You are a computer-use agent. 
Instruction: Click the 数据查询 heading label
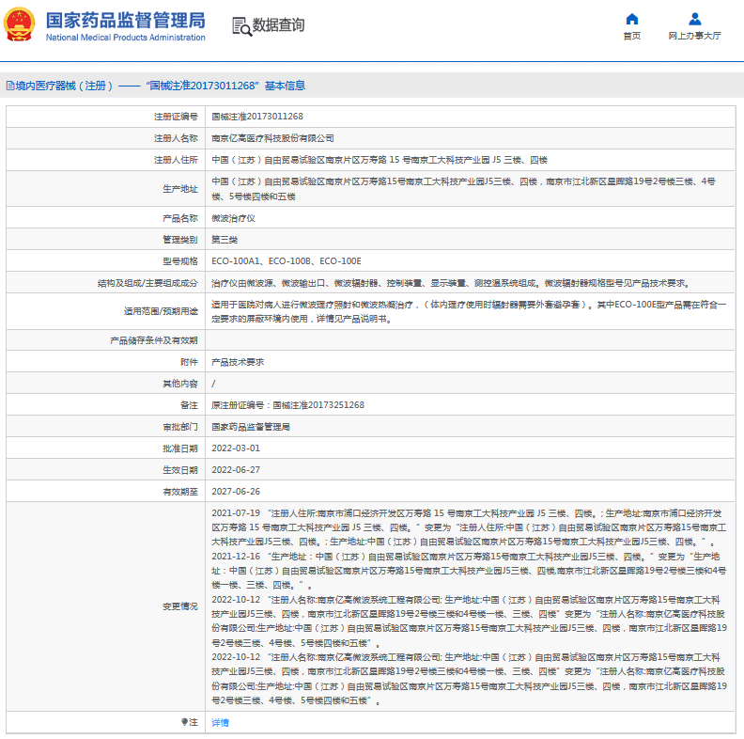(278, 25)
